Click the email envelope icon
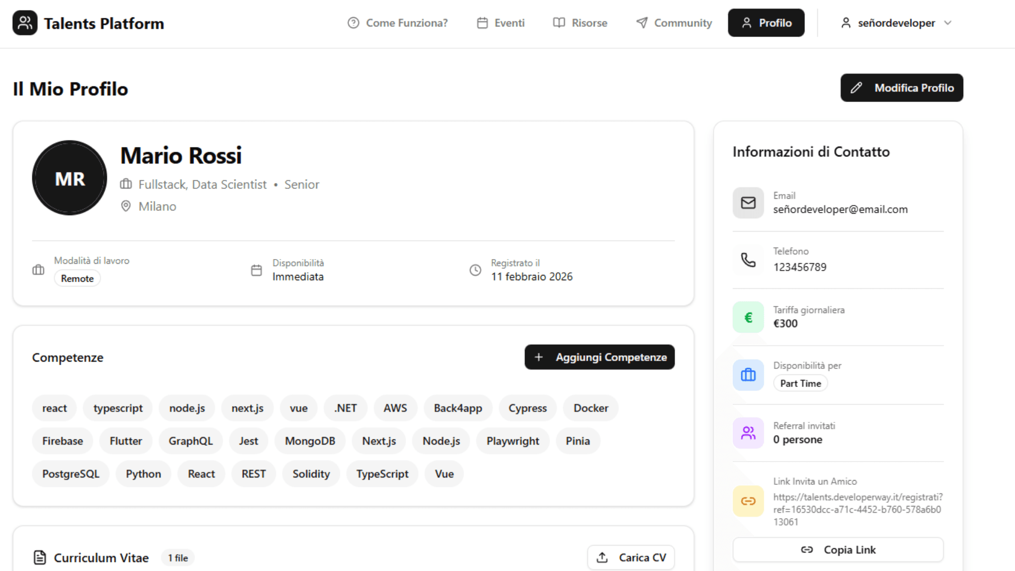 748,203
